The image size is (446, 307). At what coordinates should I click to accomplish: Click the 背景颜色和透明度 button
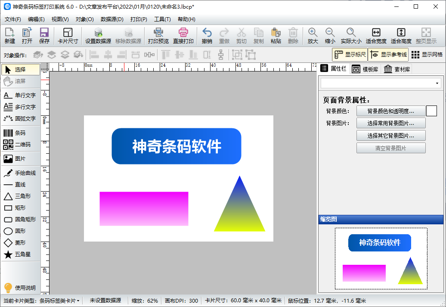pyautogui.click(x=390, y=111)
